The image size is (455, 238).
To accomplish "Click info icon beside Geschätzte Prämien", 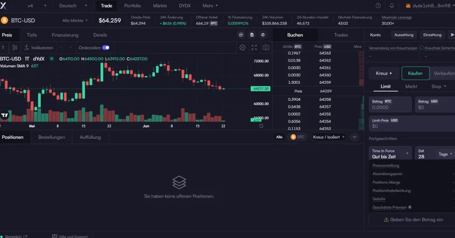I will (410, 207).
